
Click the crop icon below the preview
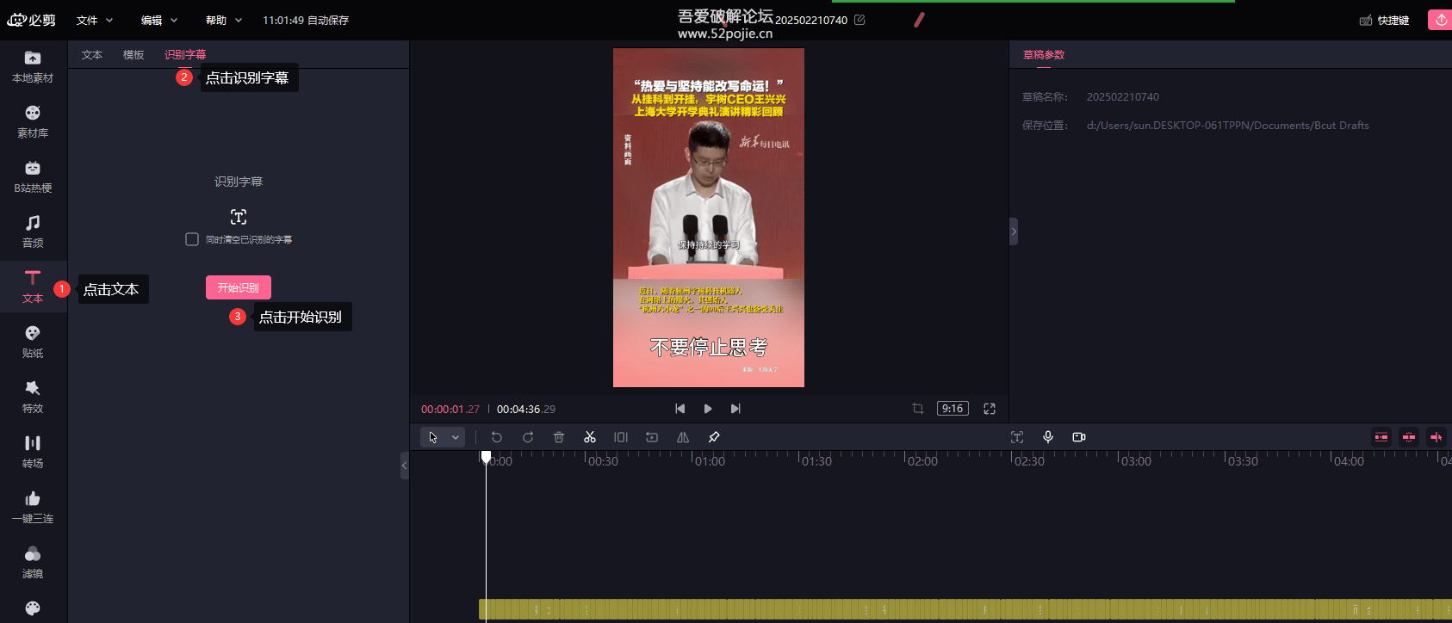click(918, 409)
